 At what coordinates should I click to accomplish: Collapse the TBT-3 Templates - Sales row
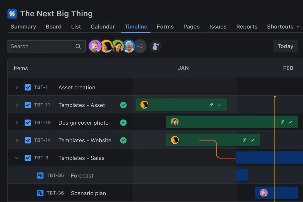[17, 157]
